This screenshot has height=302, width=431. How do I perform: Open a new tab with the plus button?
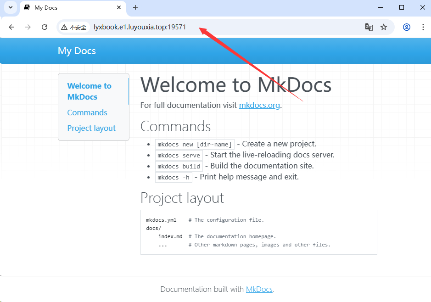coord(135,7)
